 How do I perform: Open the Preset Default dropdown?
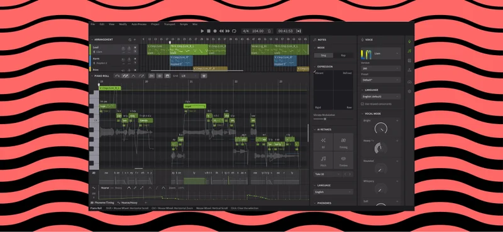coord(380,80)
